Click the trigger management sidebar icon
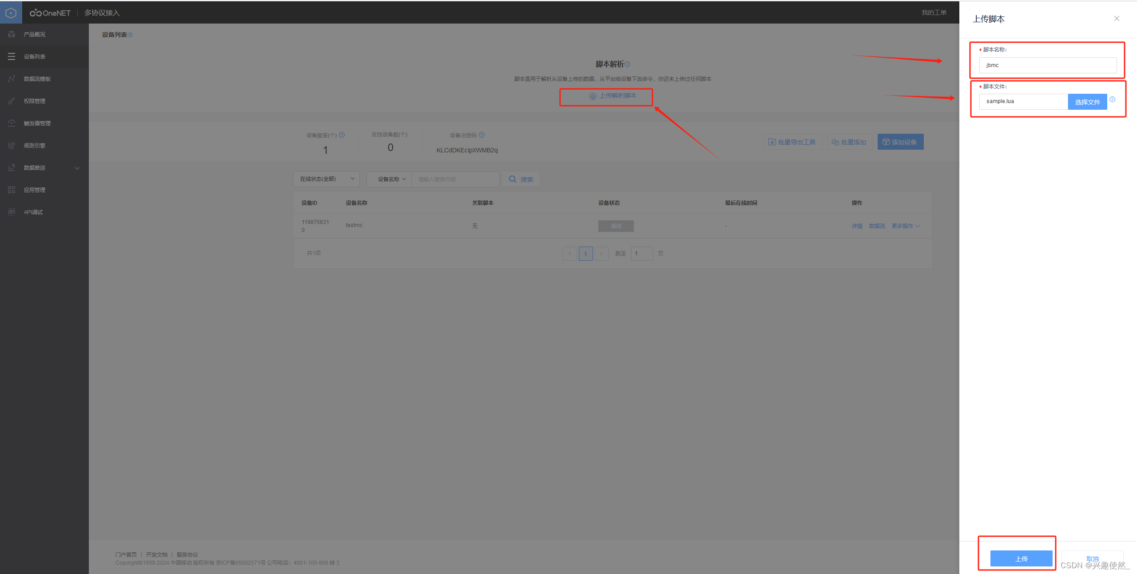This screenshot has width=1137, height=574. coord(12,123)
